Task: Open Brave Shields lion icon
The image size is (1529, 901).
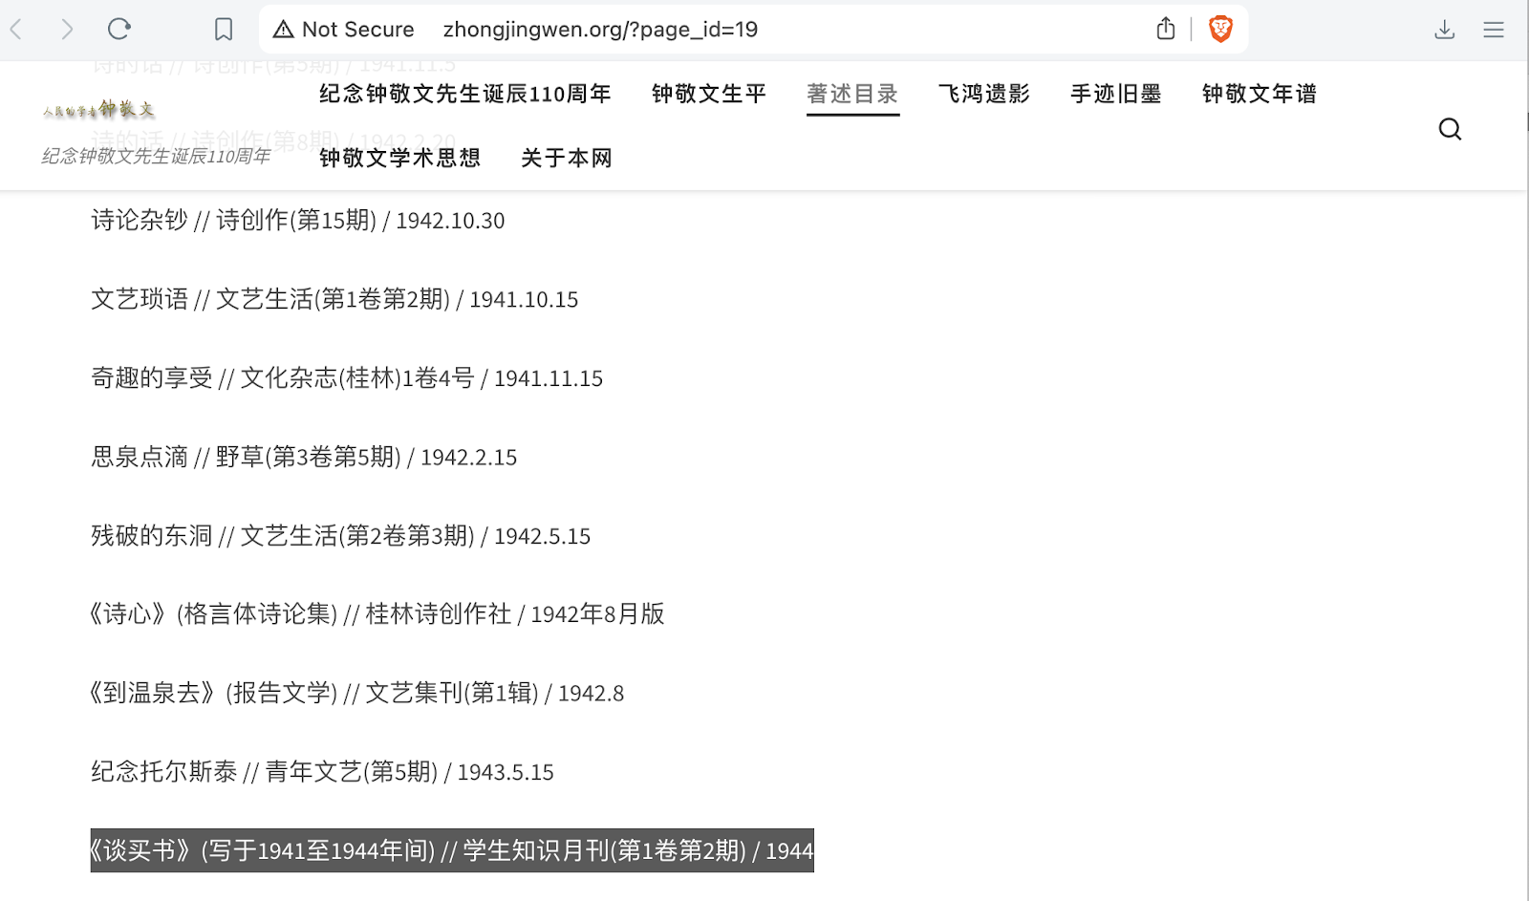Action: click(1220, 30)
